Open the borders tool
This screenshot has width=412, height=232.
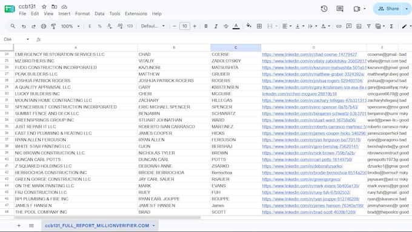pos(259,26)
